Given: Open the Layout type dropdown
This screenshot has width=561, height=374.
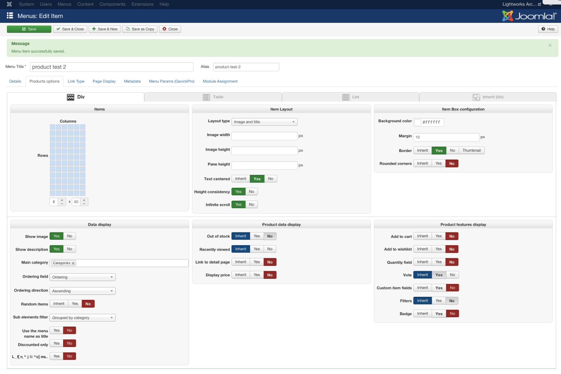Looking at the screenshot, I should [x=264, y=122].
